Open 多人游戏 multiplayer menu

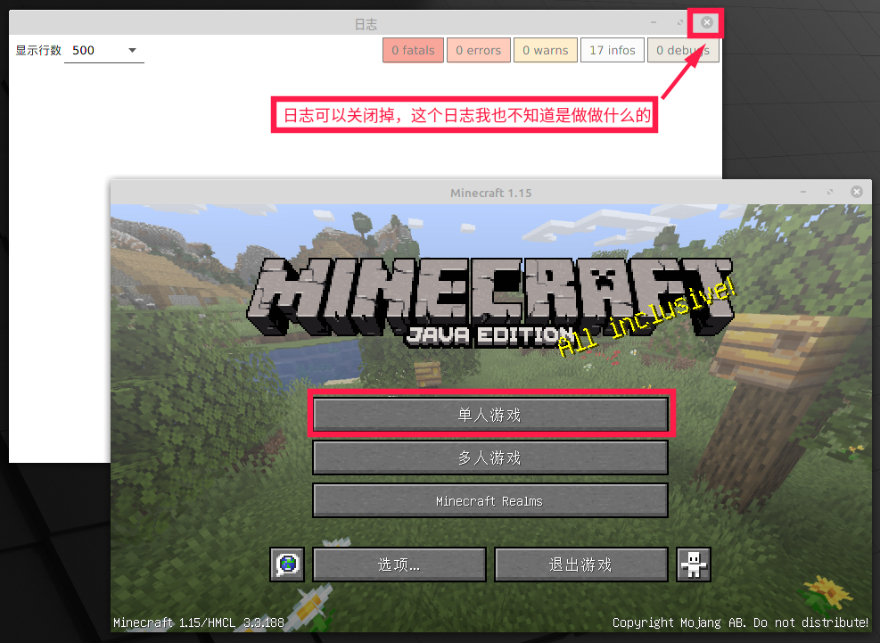tap(490, 458)
